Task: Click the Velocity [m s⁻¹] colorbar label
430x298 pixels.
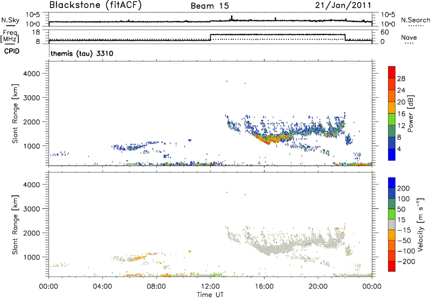Action: (x=420, y=224)
